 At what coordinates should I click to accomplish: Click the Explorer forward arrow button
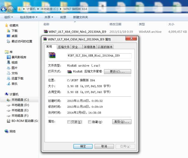pyautogui.click(x=11, y=9)
